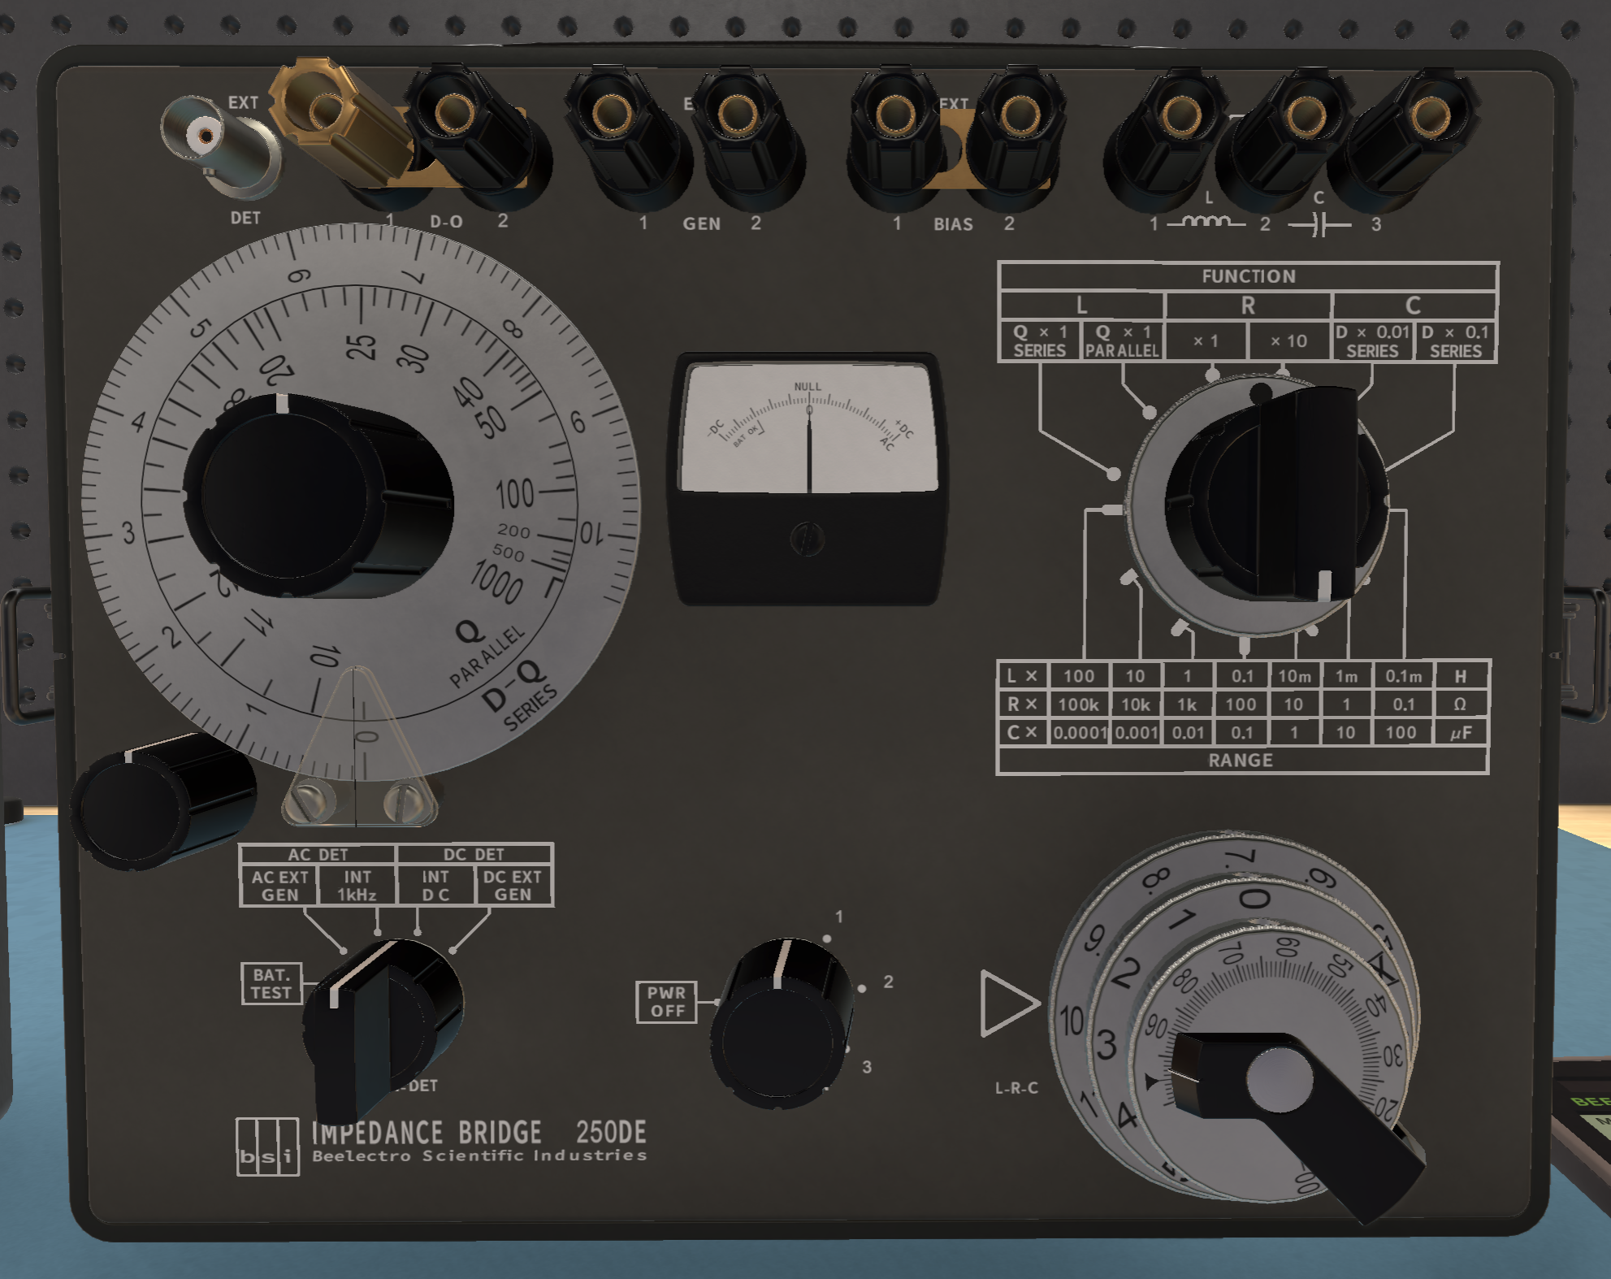Image resolution: width=1611 pixels, height=1279 pixels.
Task: Click the L-R-C label
Action: click(x=1016, y=1088)
